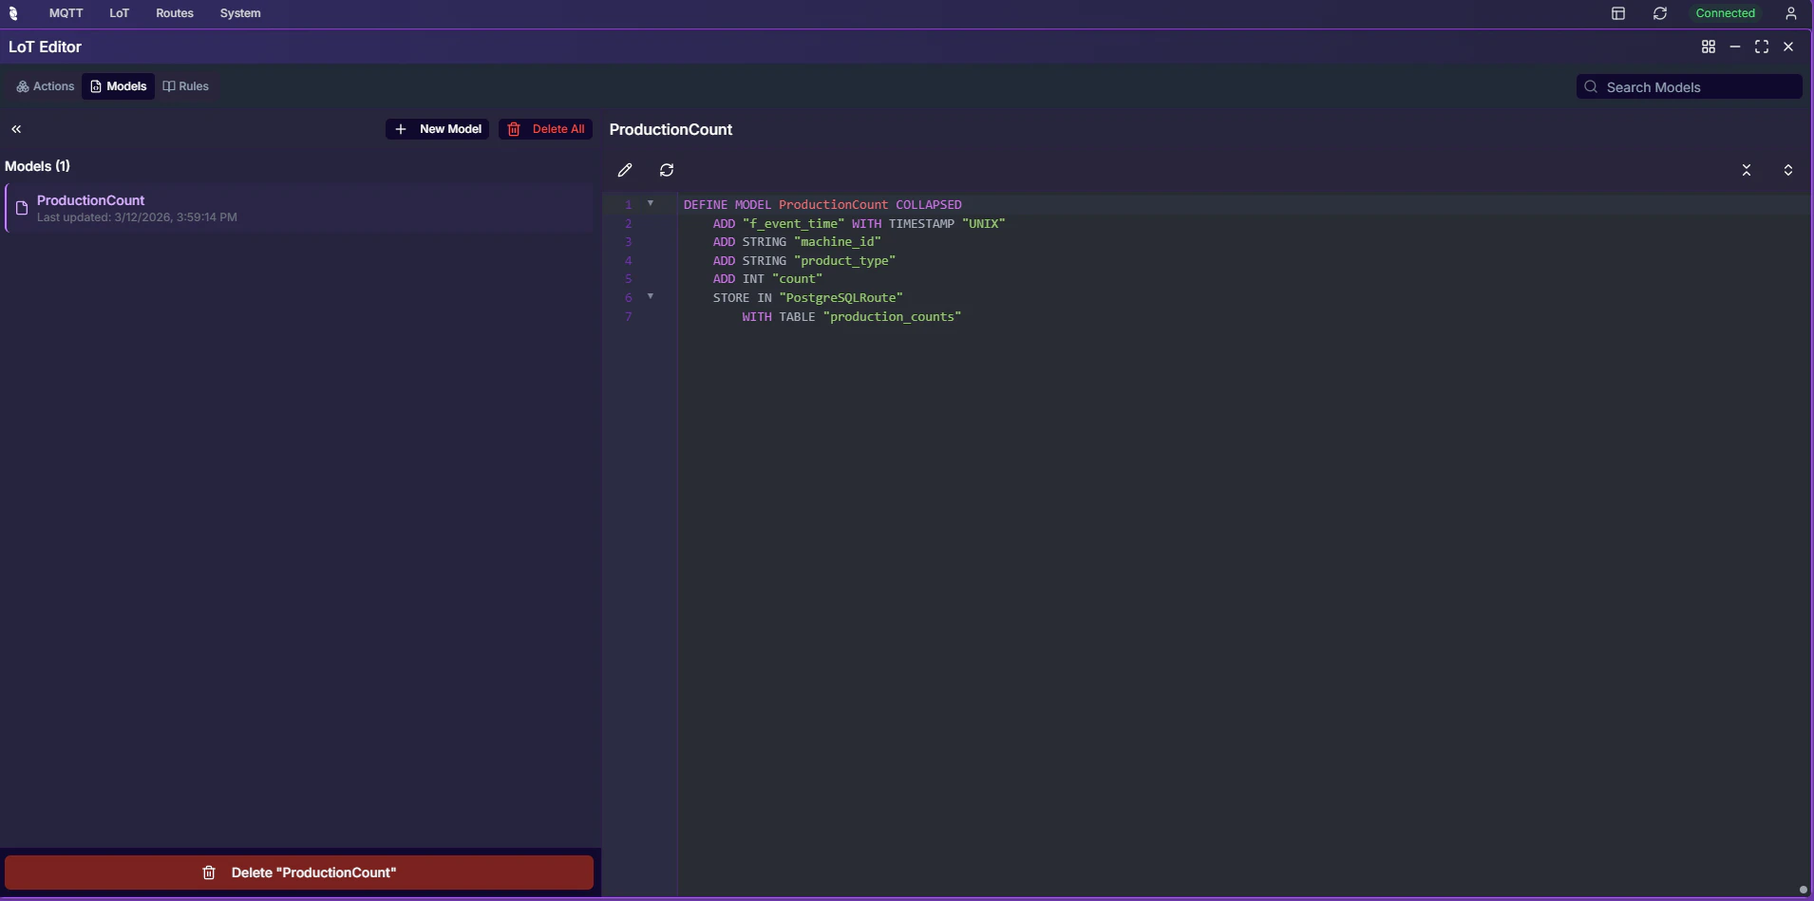This screenshot has height=901, width=1814.
Task: Click the refresh icon beside the Connected badge
Action: click(1661, 13)
